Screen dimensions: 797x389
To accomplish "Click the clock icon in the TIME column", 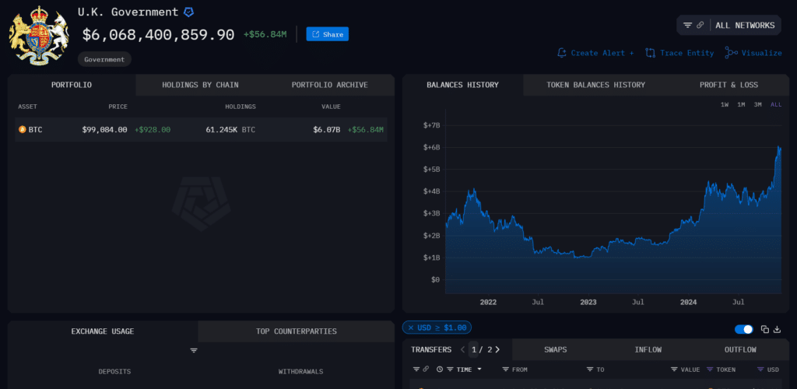I will 440,369.
